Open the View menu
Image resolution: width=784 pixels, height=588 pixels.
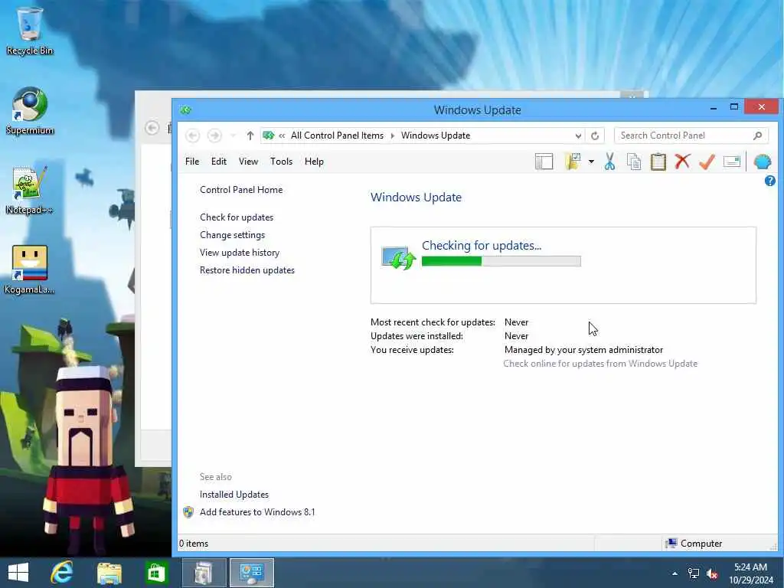248,162
